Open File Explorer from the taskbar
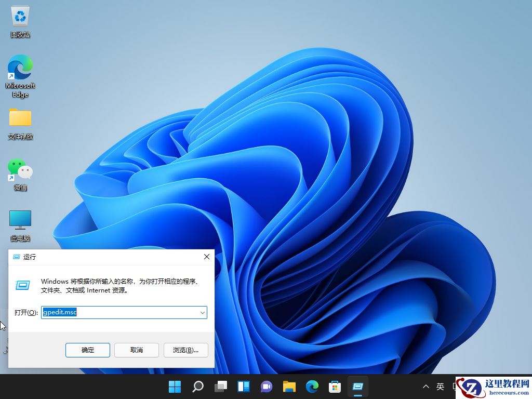The image size is (532, 399). pos(289,387)
